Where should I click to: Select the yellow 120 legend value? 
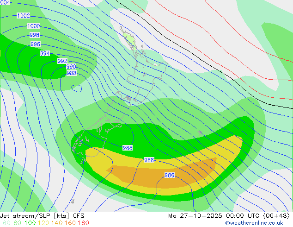pos(43,223)
